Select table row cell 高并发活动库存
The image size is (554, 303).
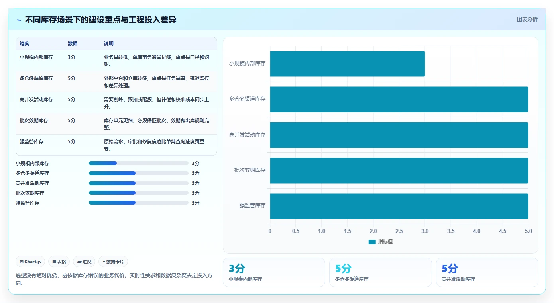(36, 100)
